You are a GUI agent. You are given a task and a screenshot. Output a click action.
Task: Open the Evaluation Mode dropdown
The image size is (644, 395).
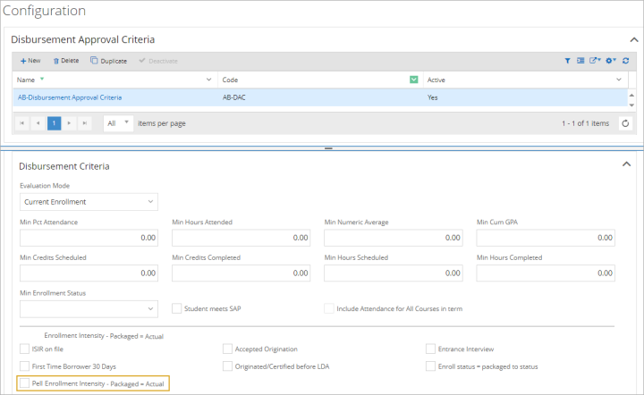tap(89, 202)
